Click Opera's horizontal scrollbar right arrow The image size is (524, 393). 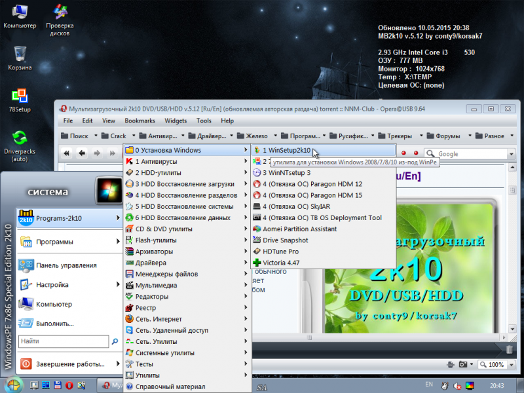[504, 337]
